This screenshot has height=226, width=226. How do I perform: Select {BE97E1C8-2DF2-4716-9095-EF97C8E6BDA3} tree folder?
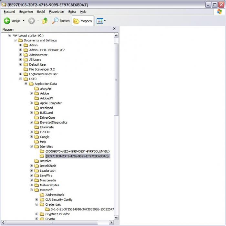pyautogui.click(x=77, y=156)
